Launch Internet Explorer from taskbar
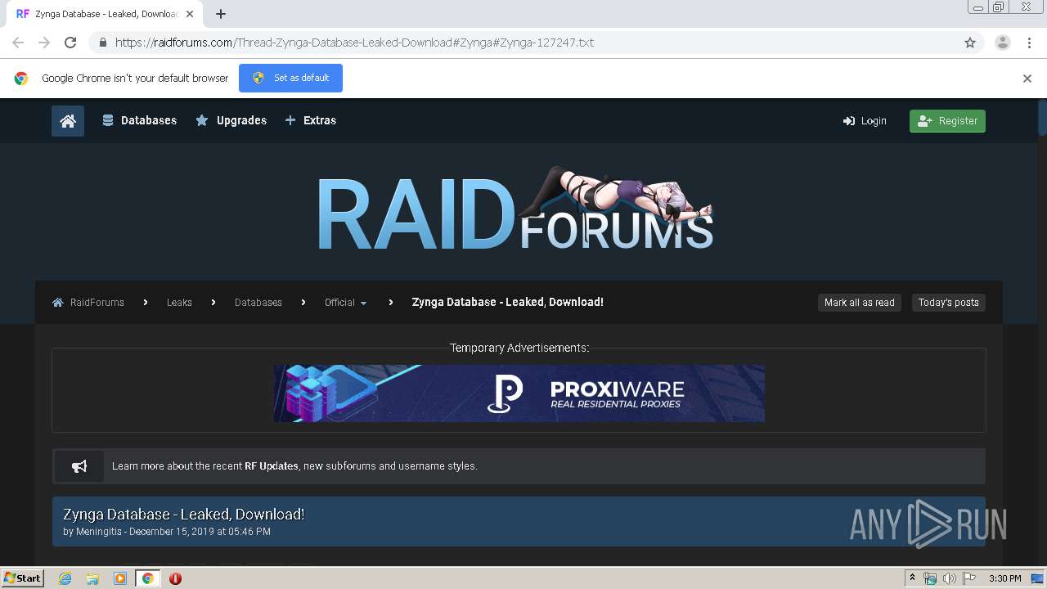This screenshot has width=1047, height=589. 65,578
